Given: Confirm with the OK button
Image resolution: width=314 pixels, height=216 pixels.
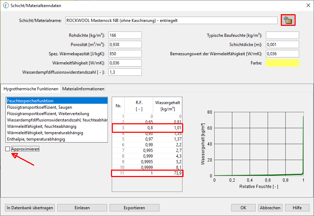Looking at the screenshot, I should click(x=243, y=208).
